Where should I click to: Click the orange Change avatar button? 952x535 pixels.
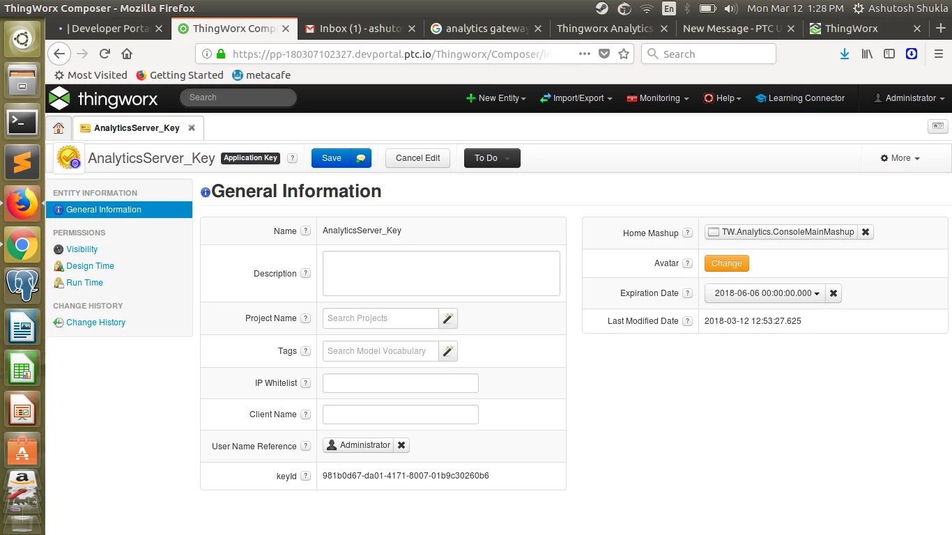pyautogui.click(x=727, y=263)
